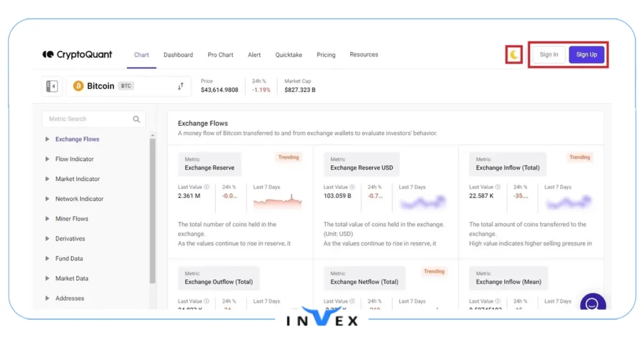The height and width of the screenshot is (338, 644).
Task: Open the Alert tab
Action: 254,55
